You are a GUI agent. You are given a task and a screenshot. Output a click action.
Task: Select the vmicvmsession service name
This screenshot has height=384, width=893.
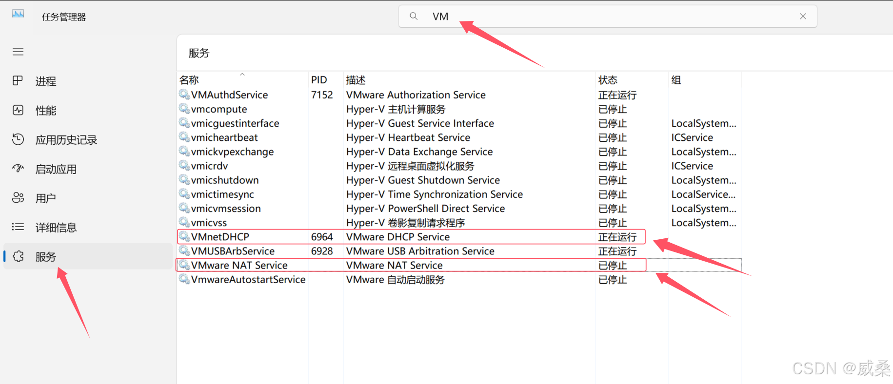(x=226, y=208)
